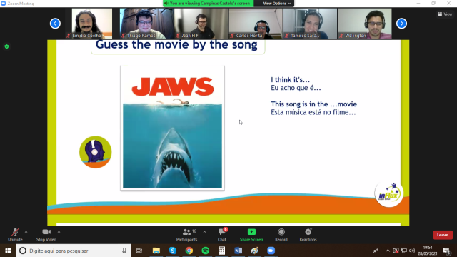Open Spotify from the Windows taskbar
Screen dimensions: 457x257
tap(206, 251)
